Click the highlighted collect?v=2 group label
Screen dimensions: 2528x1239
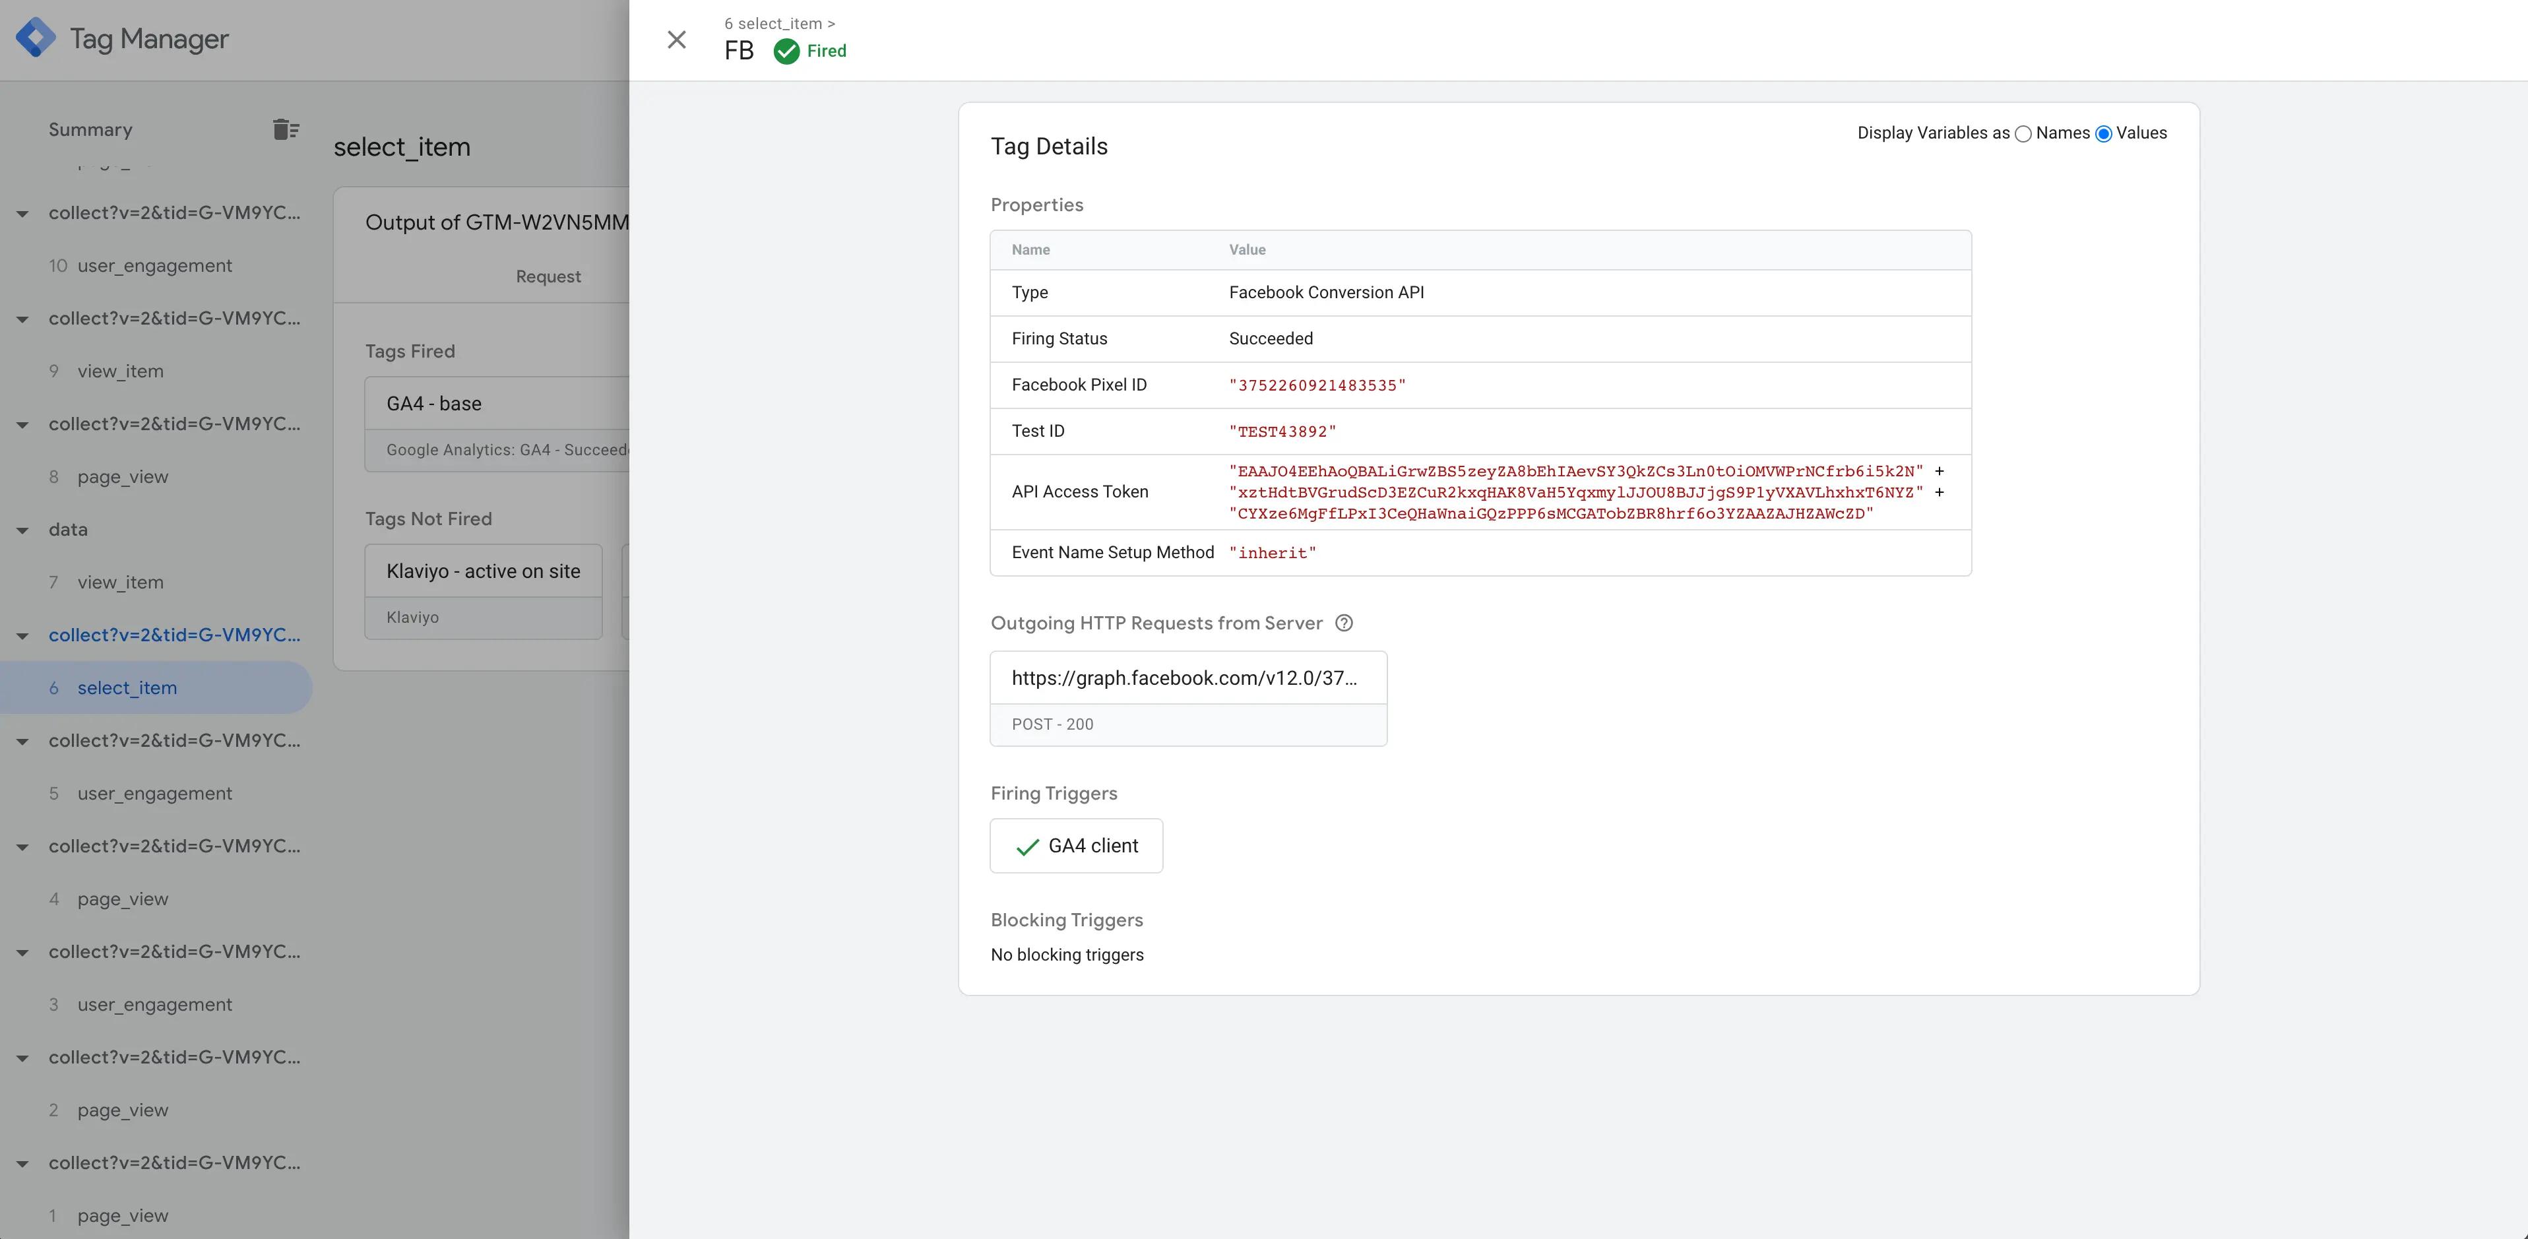click(x=175, y=635)
